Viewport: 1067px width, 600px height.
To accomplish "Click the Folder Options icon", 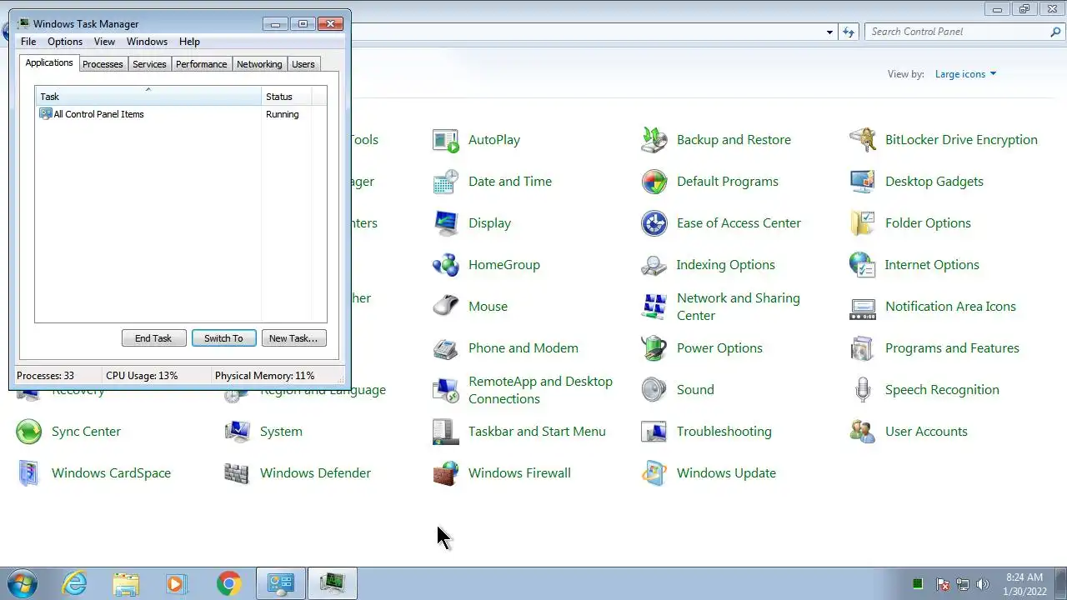I will (x=862, y=223).
